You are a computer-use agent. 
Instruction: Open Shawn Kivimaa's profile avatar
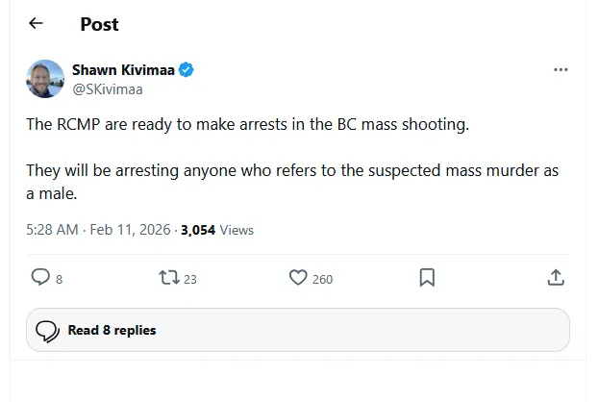(x=44, y=79)
